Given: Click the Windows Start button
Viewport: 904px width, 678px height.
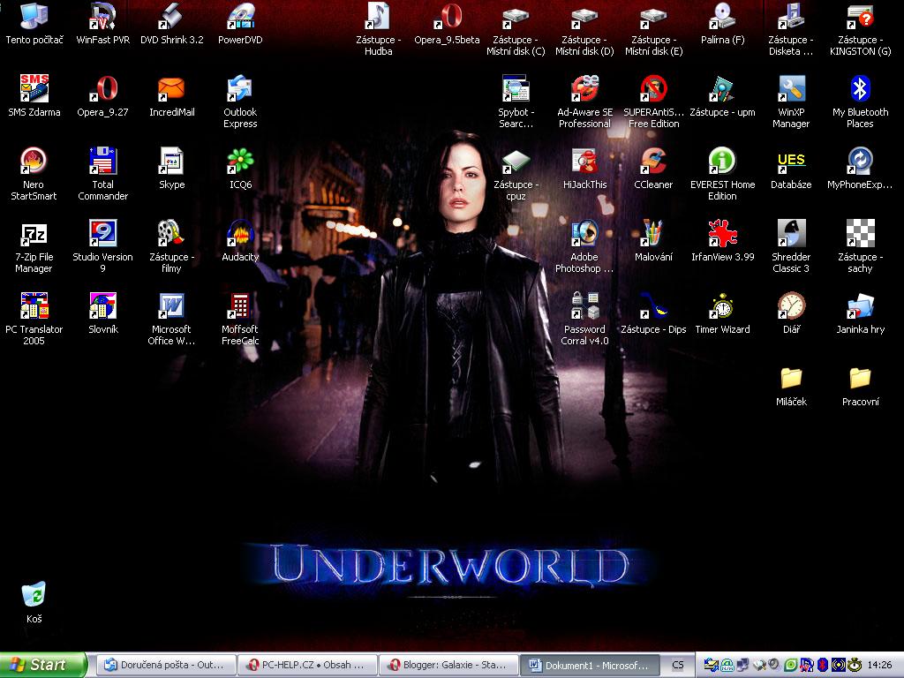Looking at the screenshot, I should pos(43,665).
